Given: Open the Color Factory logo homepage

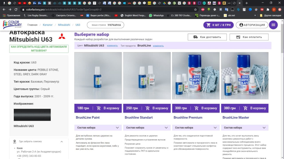Looking at the screenshot, I should (12, 25).
